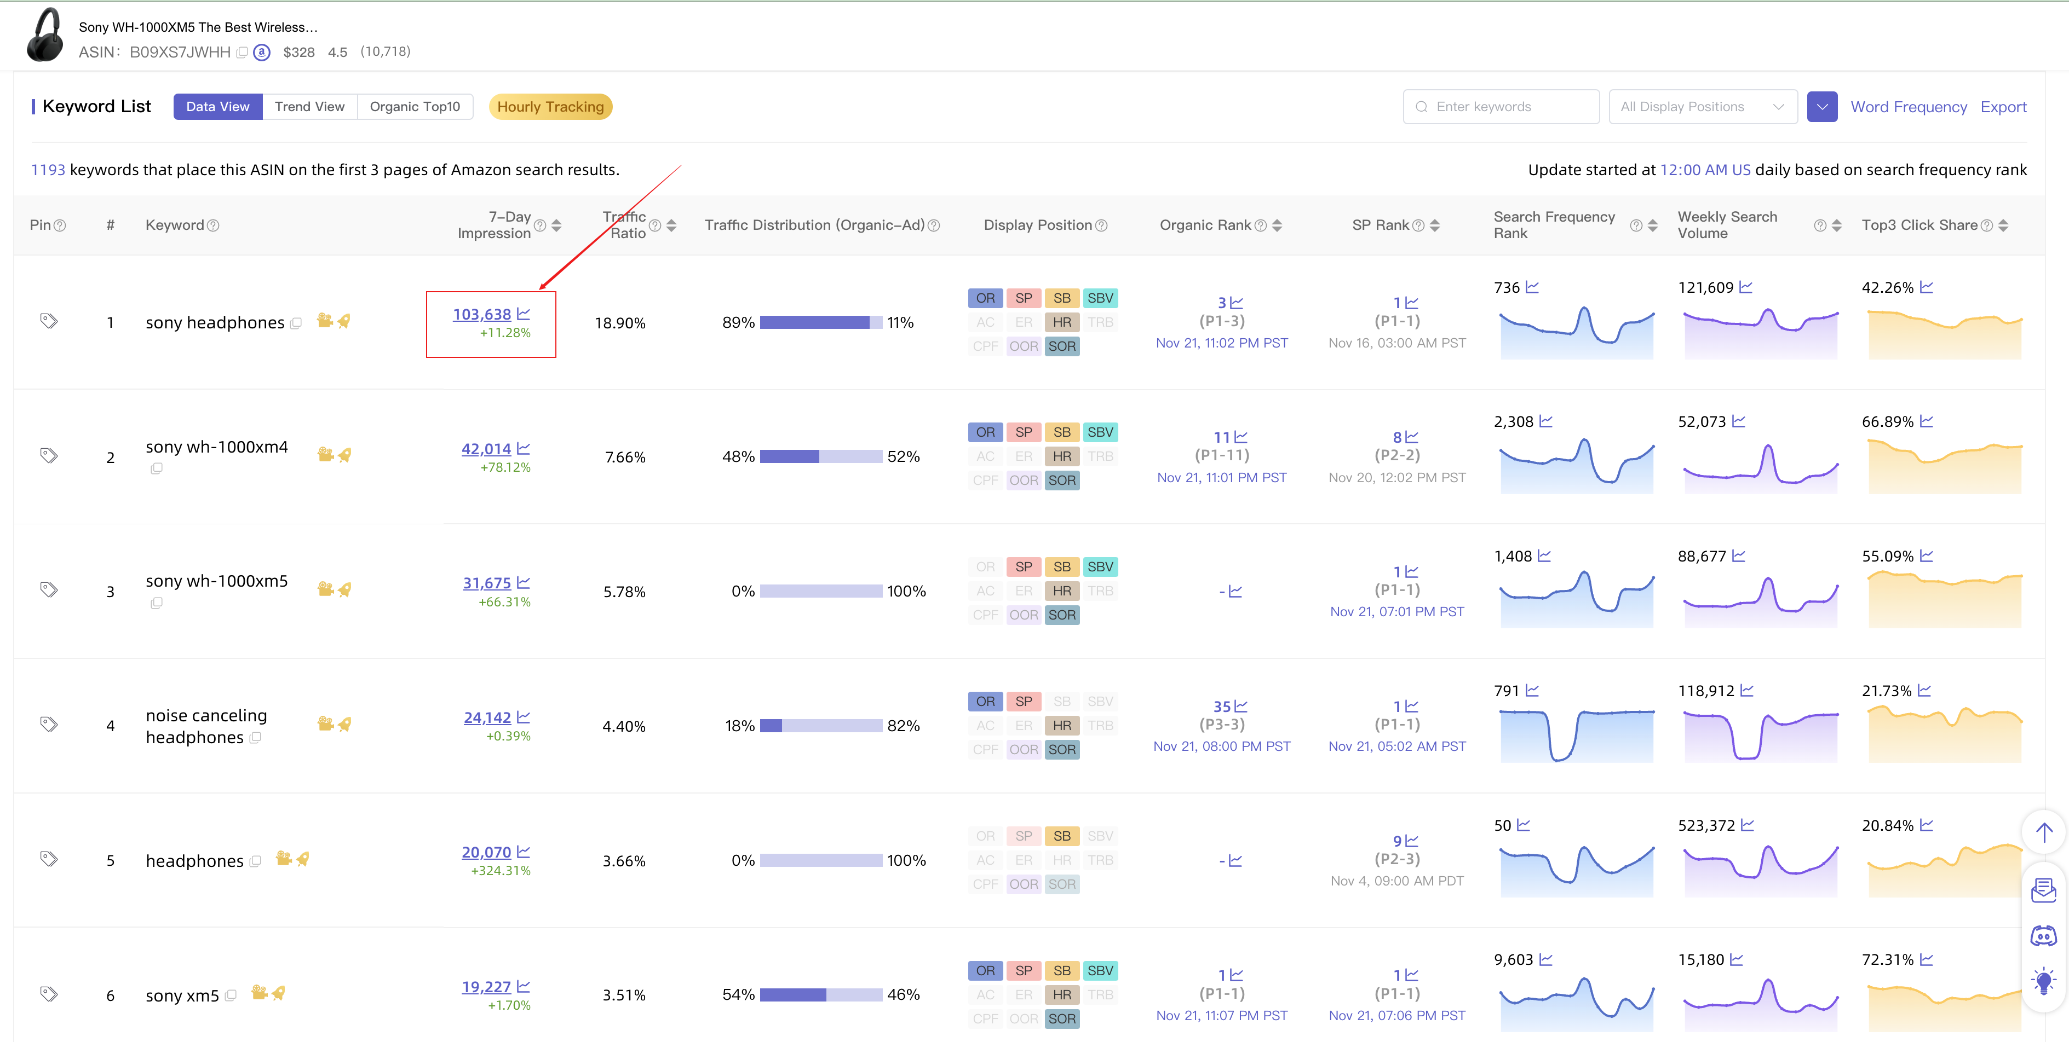Select the Data View tab
The height and width of the screenshot is (1042, 2069).
click(217, 107)
